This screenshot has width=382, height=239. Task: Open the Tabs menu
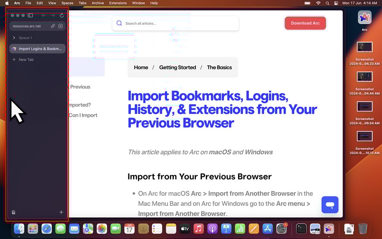[x=82, y=3]
